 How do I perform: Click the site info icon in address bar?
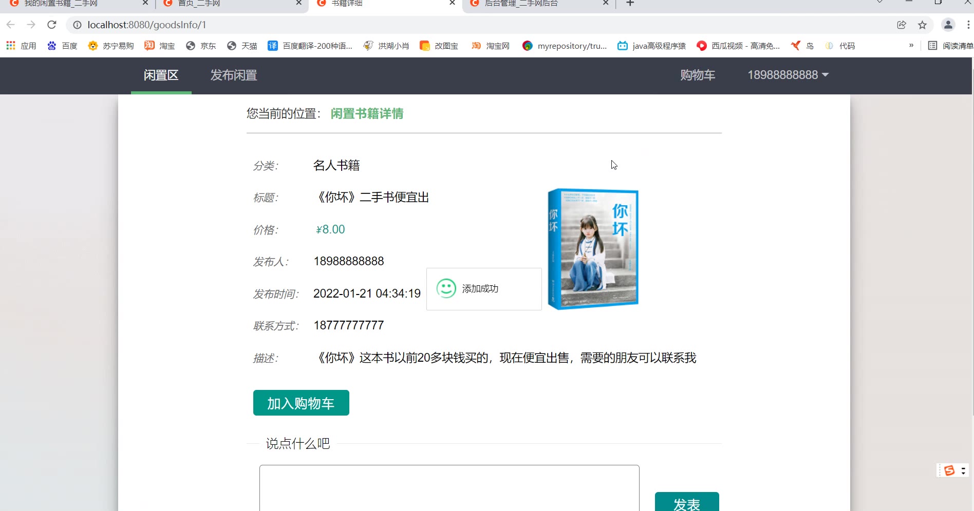[77, 25]
